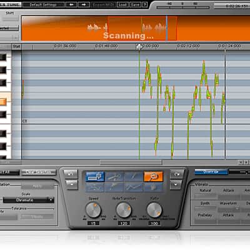This screenshot has width=250, height=250.
Task: Choose the zigzag Line segment tool
Action: [x=134, y=187]
